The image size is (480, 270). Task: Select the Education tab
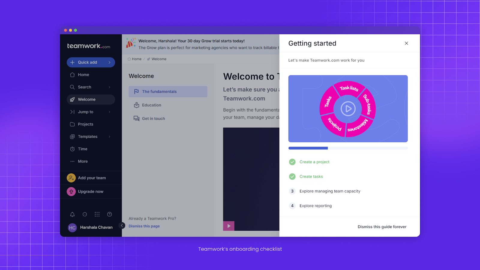tap(168, 105)
